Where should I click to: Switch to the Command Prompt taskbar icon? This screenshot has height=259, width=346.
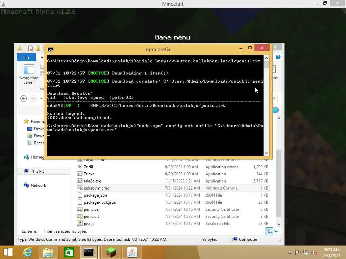tap(89, 252)
